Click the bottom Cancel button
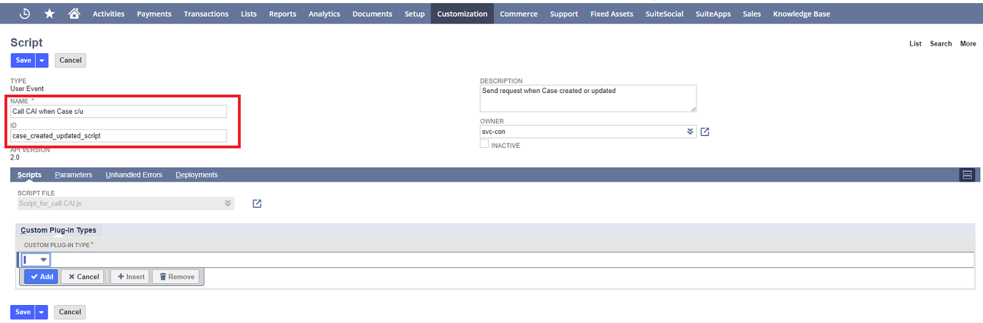The height and width of the screenshot is (323, 983). point(70,312)
